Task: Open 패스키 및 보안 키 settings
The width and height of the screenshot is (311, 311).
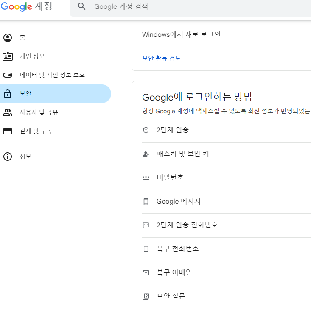Action: pos(227,154)
